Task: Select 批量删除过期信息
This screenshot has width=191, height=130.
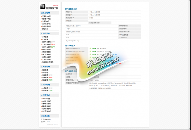Action: click(48, 62)
